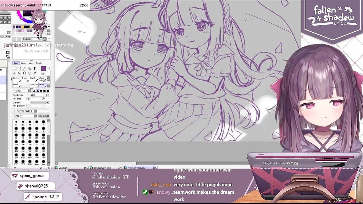Pick a color with the Eyedropper tool

point(35,73)
